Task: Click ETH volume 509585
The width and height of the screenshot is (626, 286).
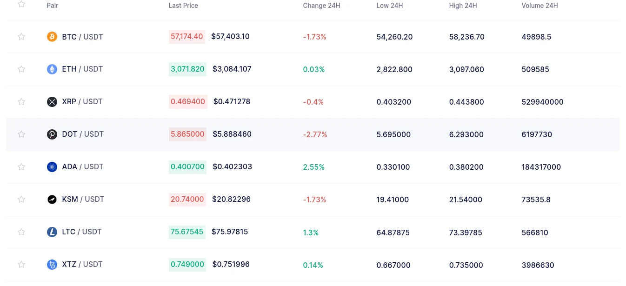Action: pos(535,70)
